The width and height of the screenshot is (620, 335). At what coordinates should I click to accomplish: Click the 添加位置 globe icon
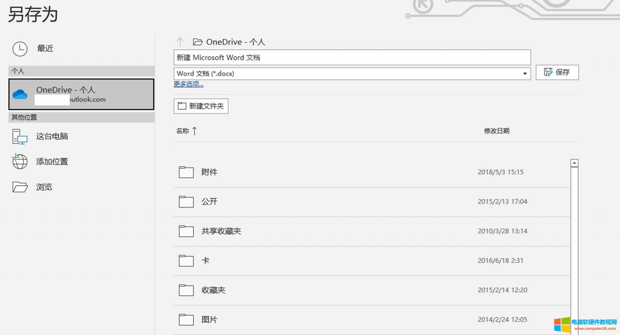pyautogui.click(x=19, y=162)
